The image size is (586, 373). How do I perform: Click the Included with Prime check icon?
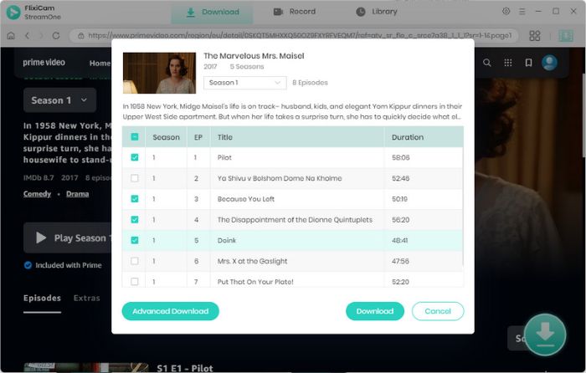[28, 265]
